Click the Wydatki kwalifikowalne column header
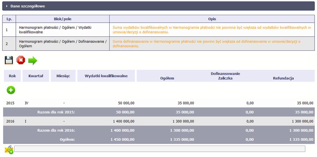 (106, 76)
